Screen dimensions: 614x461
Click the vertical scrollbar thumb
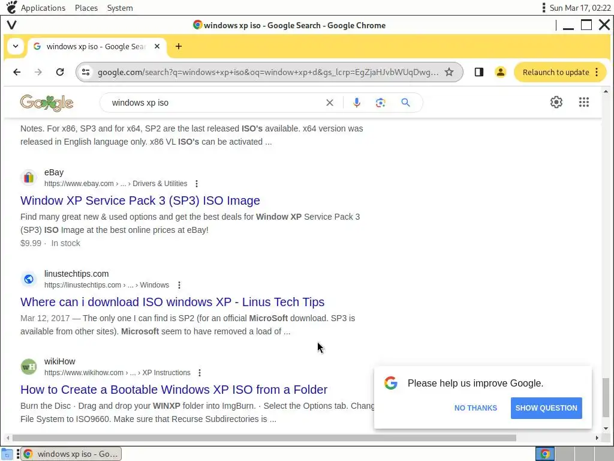click(606, 397)
